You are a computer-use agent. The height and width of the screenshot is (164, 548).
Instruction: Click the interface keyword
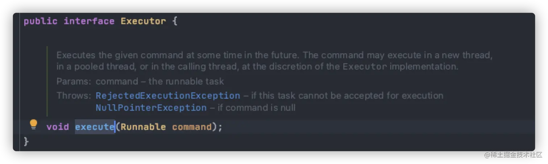[x=89, y=21]
